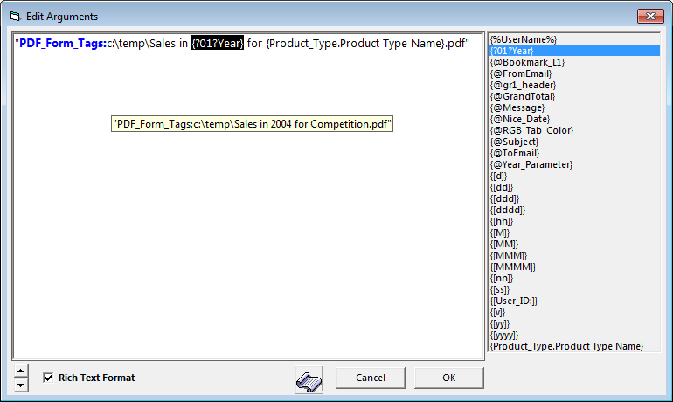Select the {[hh]} time token
This screenshot has width=673, height=402.
point(574,221)
